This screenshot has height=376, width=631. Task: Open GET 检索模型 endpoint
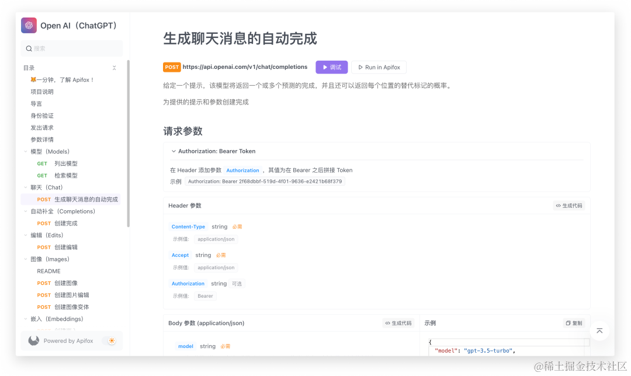pos(71,175)
